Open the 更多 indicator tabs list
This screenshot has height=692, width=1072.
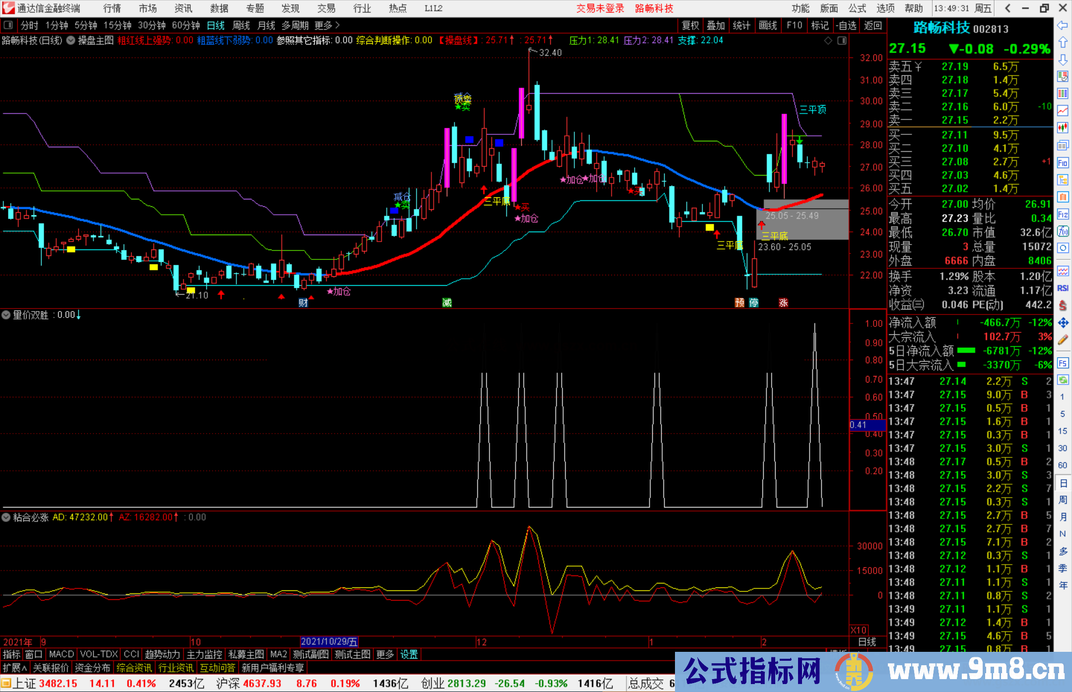pos(385,654)
